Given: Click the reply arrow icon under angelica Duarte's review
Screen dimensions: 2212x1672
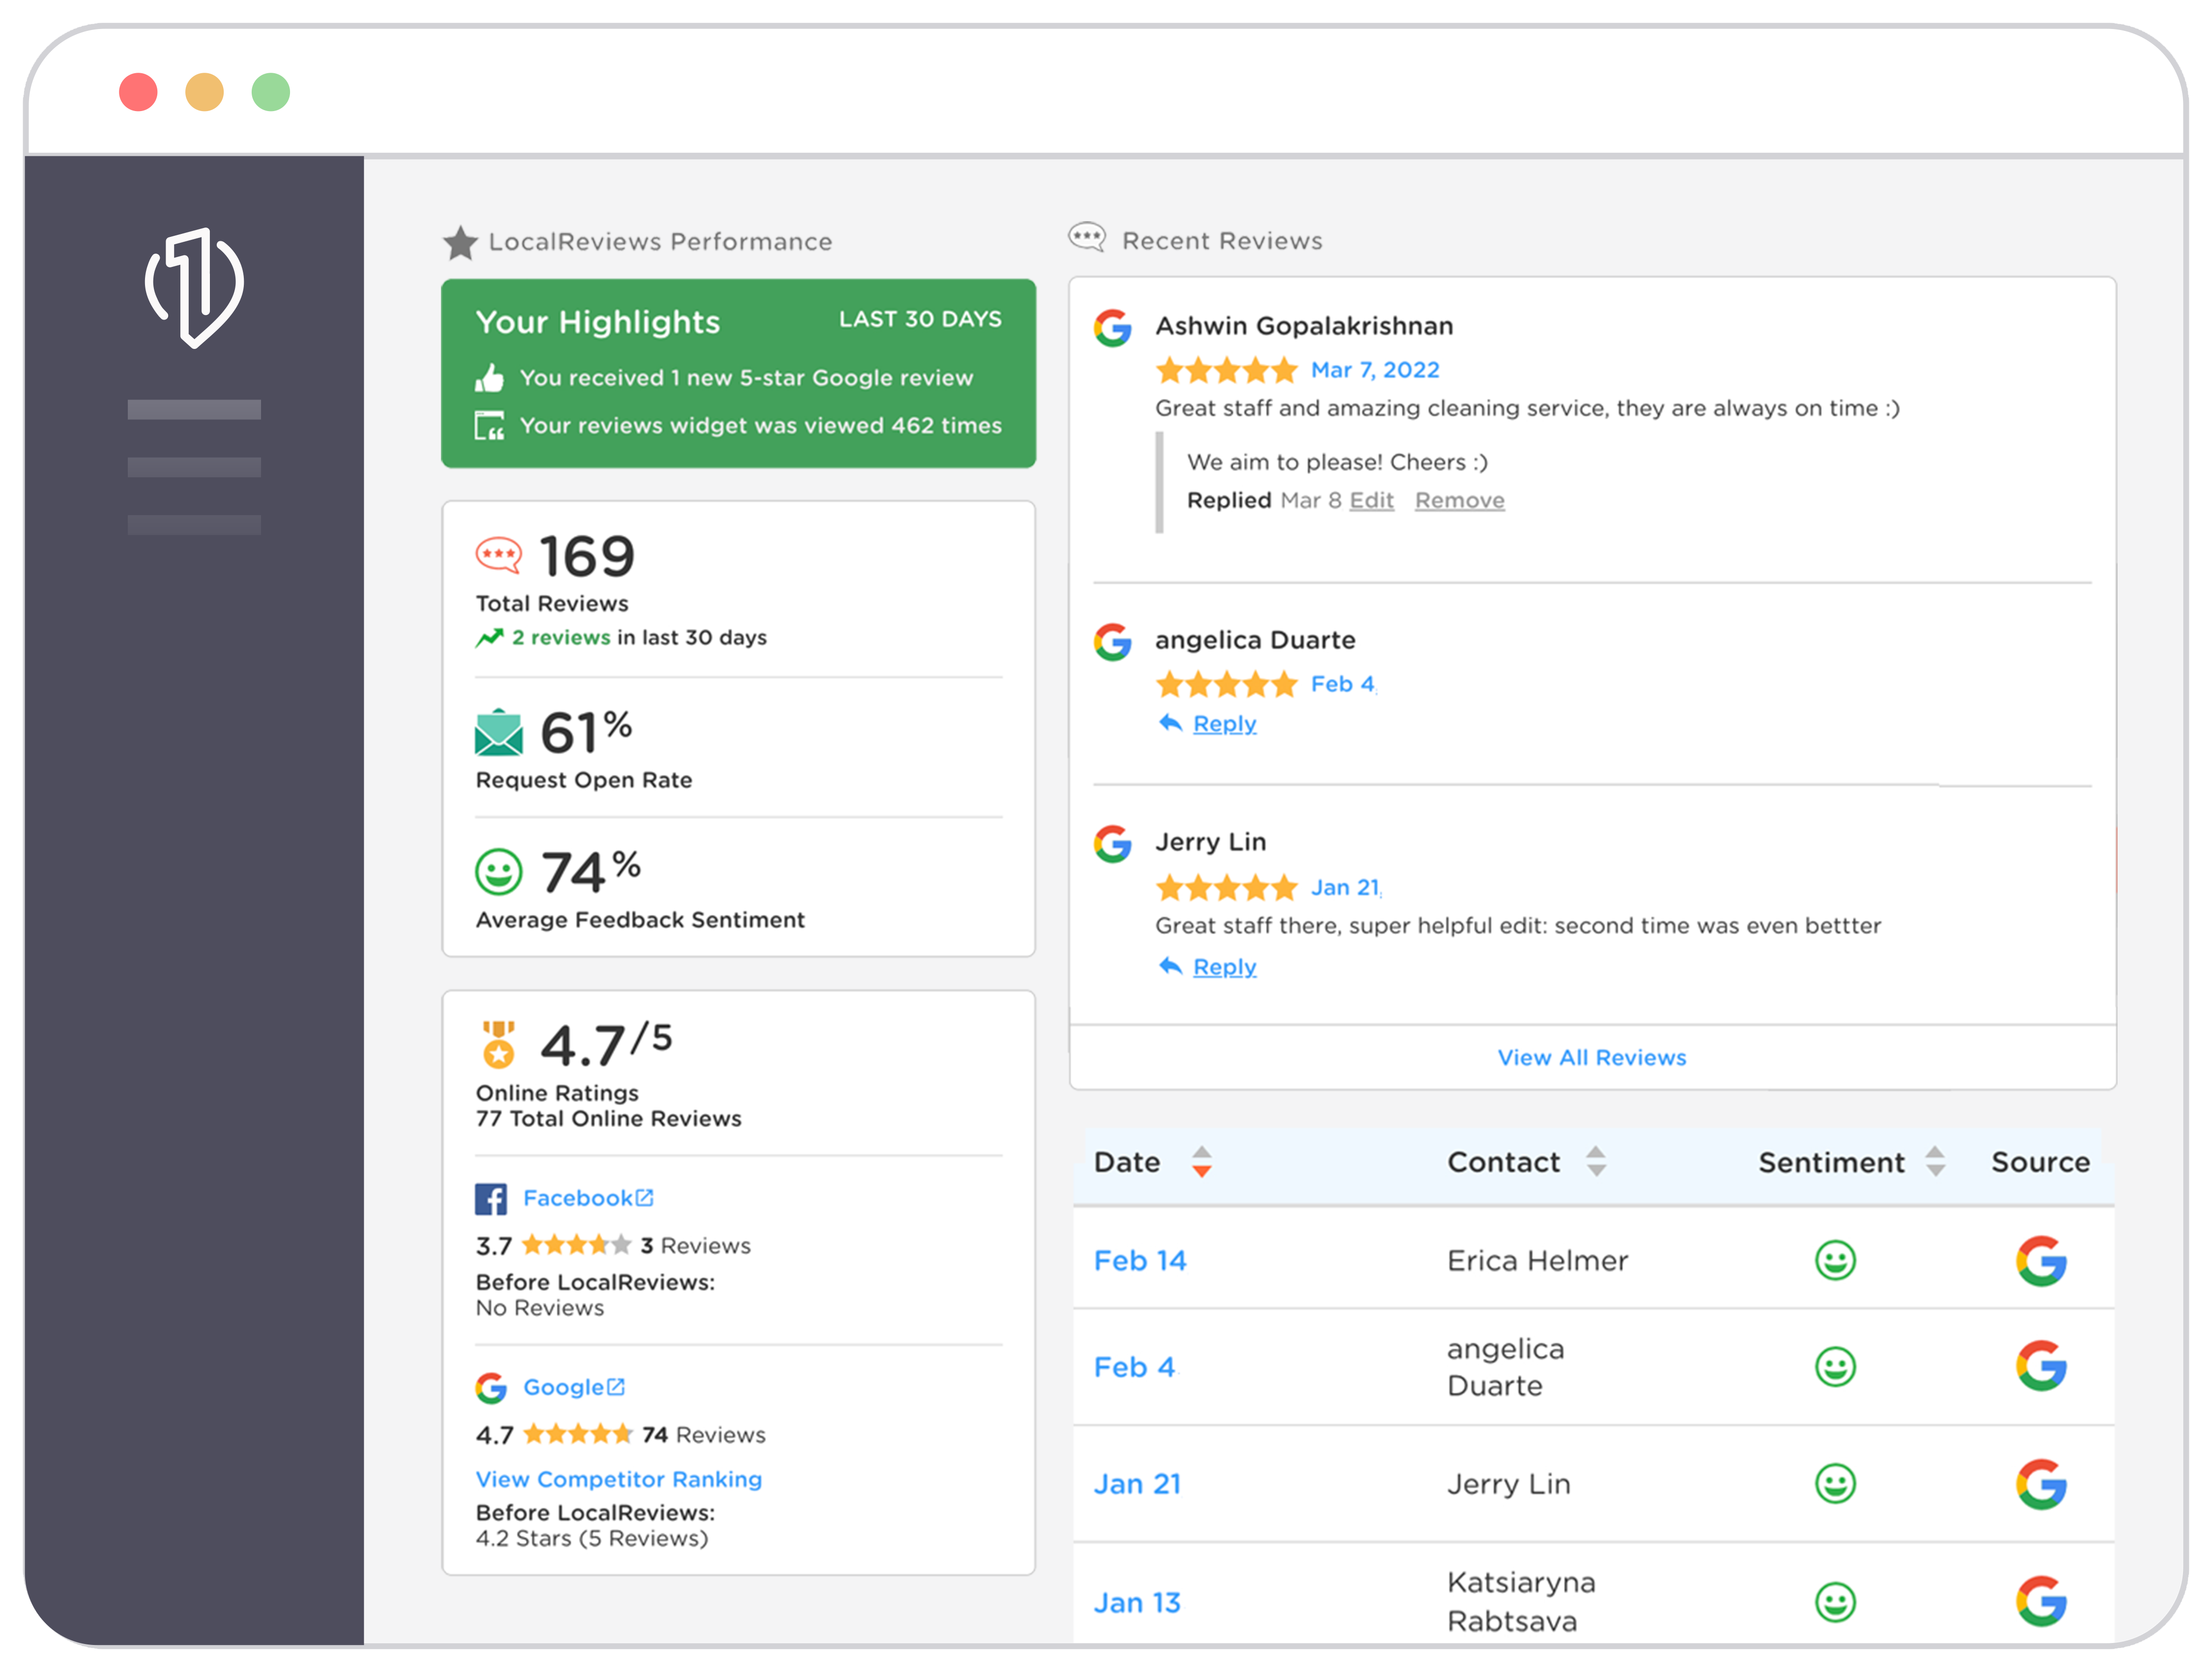Looking at the screenshot, I should point(1170,722).
